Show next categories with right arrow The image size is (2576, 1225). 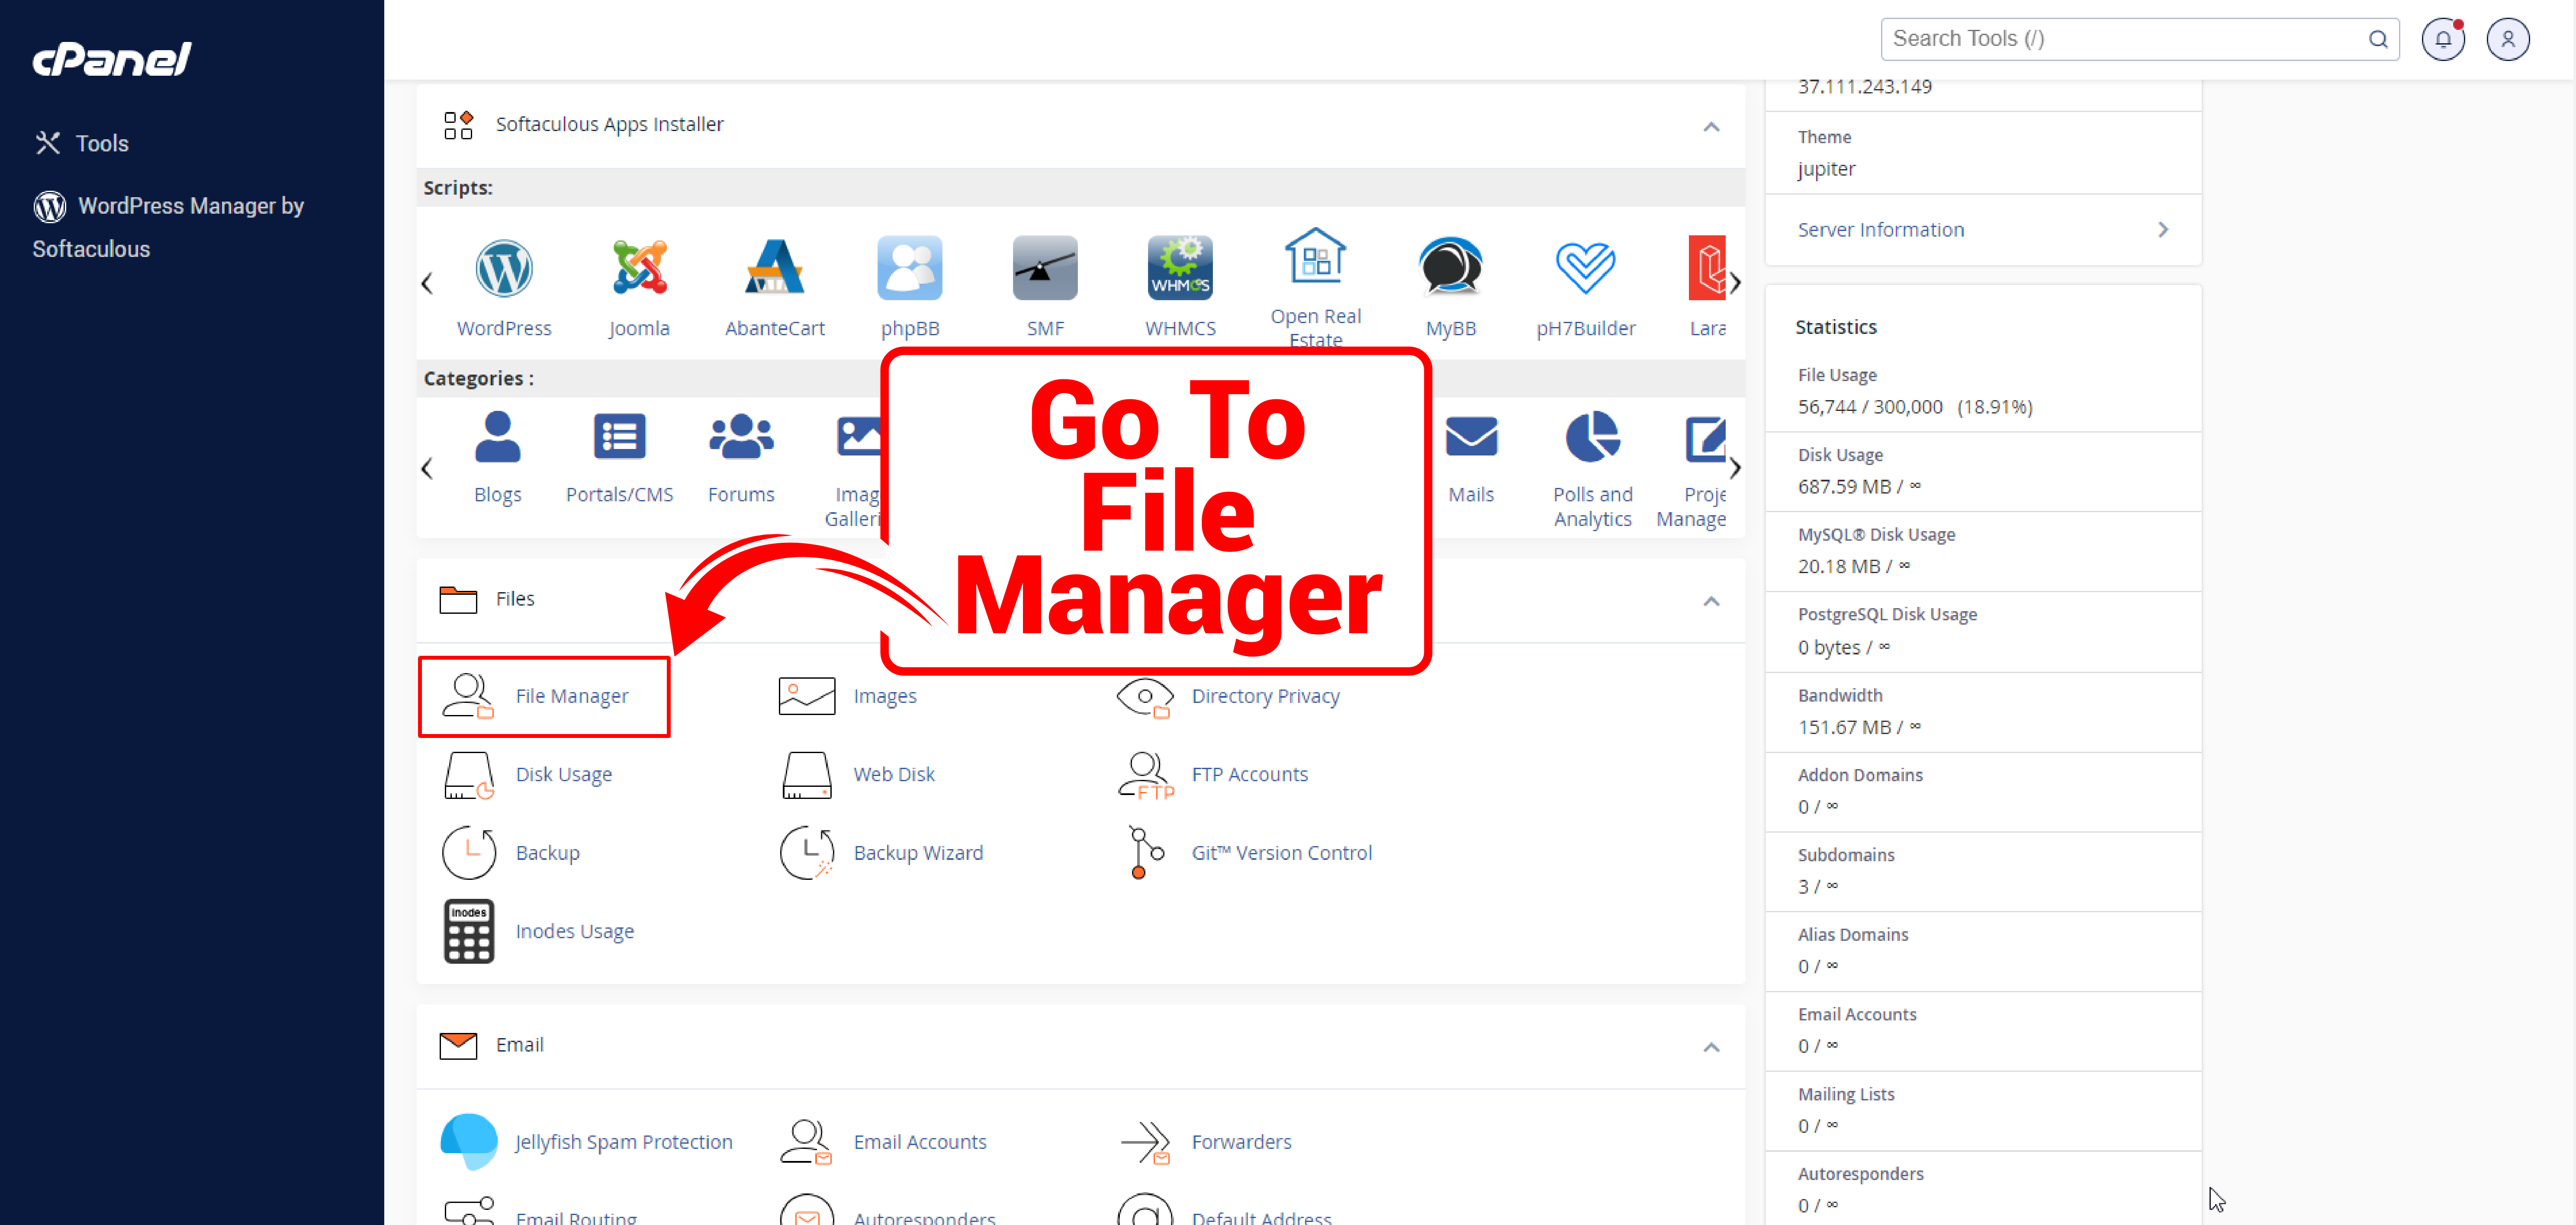pos(1735,468)
